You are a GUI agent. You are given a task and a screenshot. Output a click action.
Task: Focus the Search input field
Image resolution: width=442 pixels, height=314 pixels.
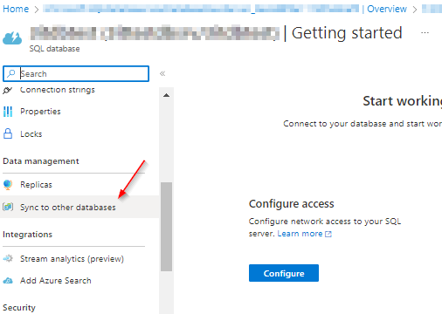click(76, 73)
